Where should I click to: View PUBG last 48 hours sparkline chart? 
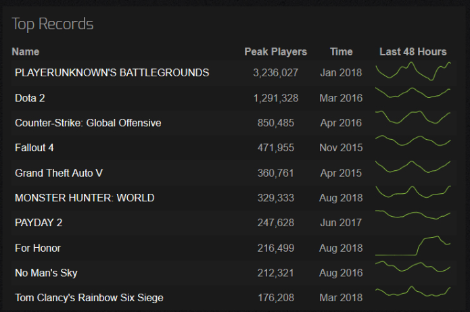[x=413, y=72]
